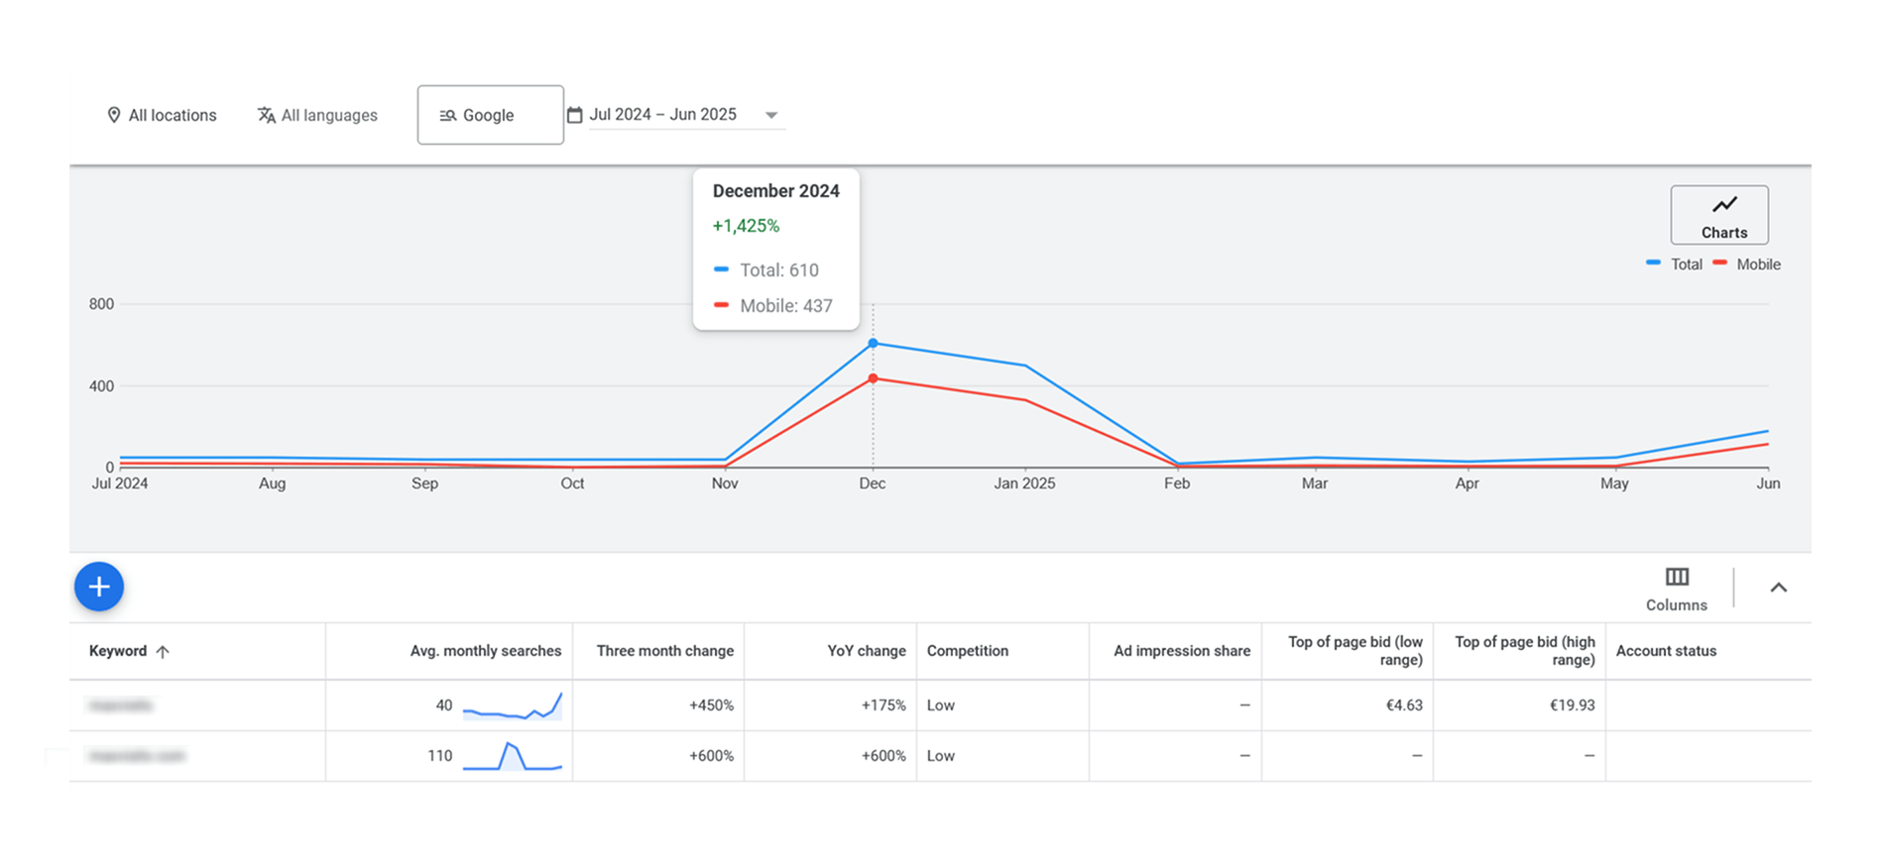
Task: Click the language translate icon
Action: [x=266, y=115]
